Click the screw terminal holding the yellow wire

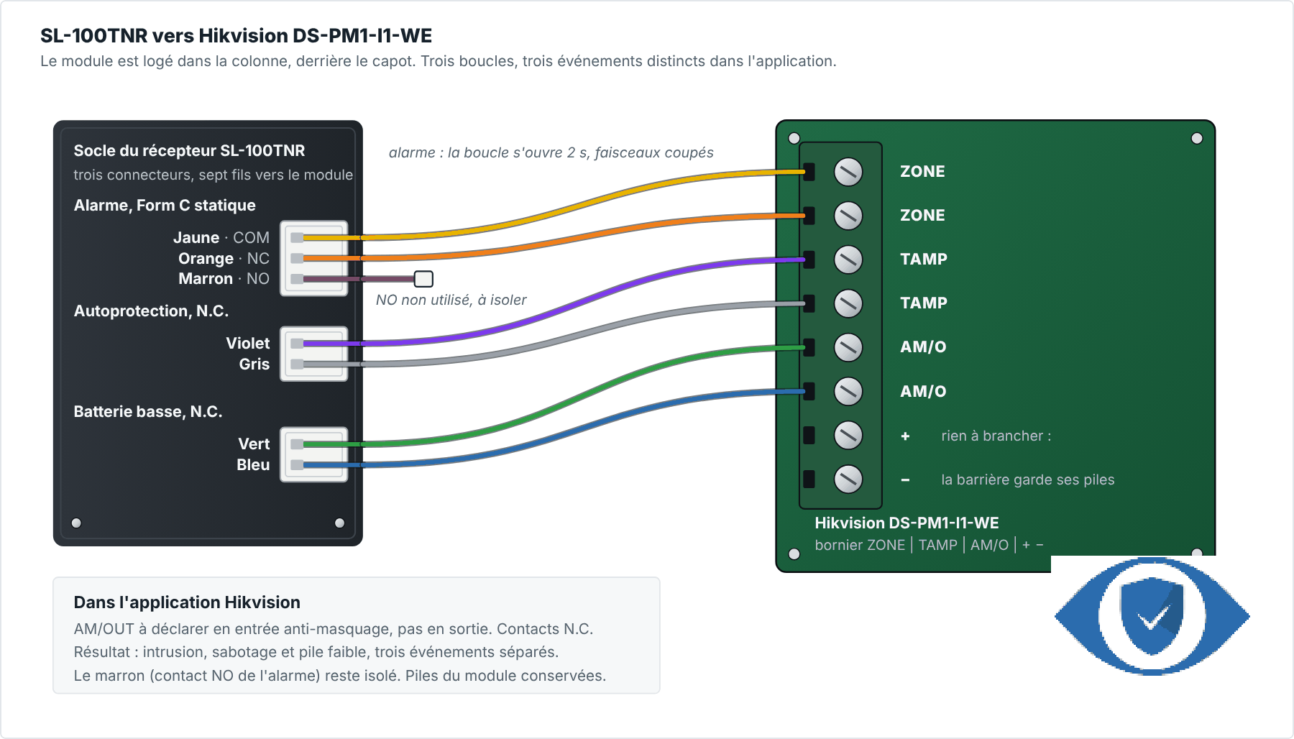tap(848, 172)
